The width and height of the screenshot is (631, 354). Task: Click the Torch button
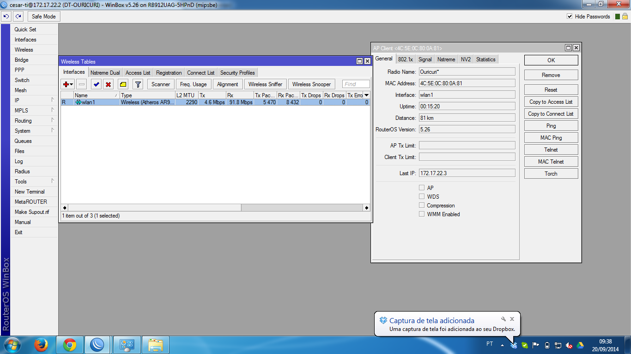click(x=551, y=174)
